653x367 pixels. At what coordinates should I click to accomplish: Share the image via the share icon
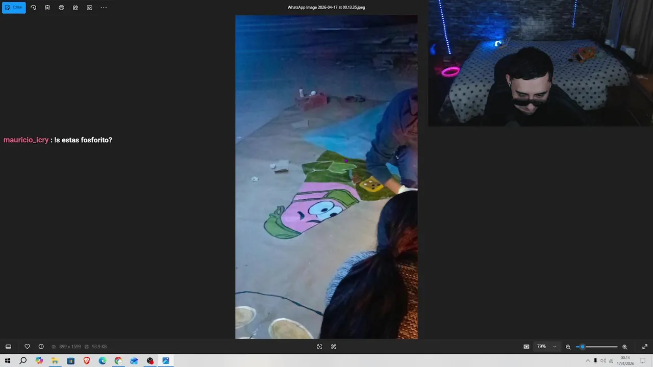(76, 8)
